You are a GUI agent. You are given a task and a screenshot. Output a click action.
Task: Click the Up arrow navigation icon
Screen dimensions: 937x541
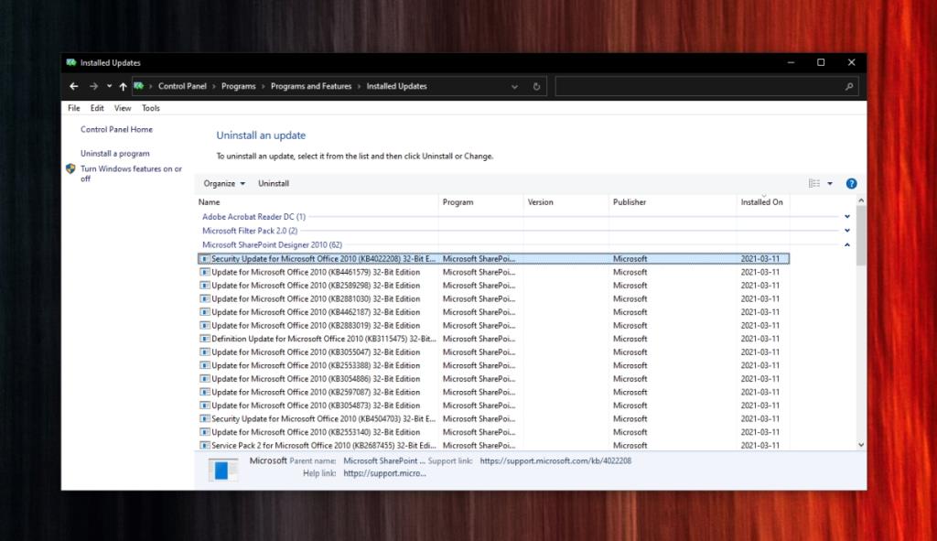[x=123, y=86]
